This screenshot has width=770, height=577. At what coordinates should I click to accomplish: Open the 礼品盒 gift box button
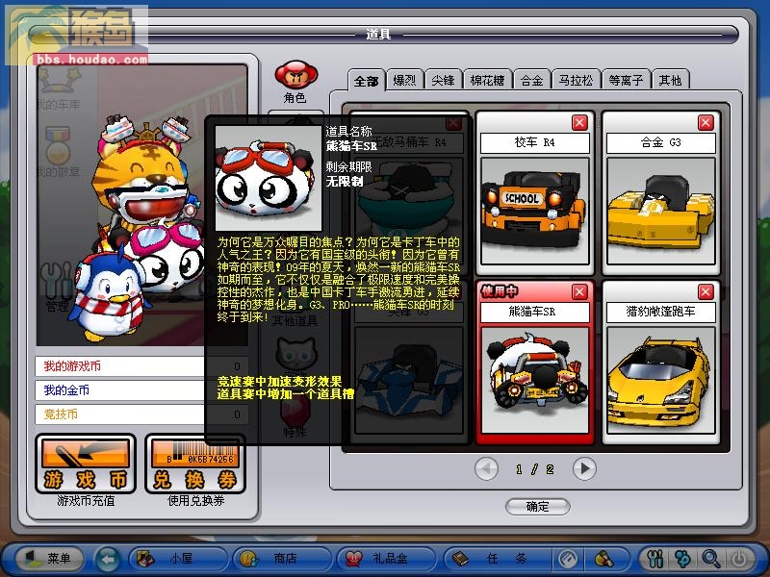point(386,559)
